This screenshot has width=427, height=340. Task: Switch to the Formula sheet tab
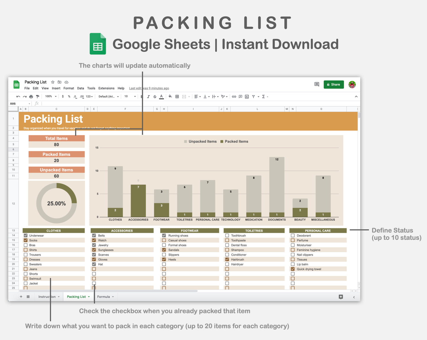(103, 297)
